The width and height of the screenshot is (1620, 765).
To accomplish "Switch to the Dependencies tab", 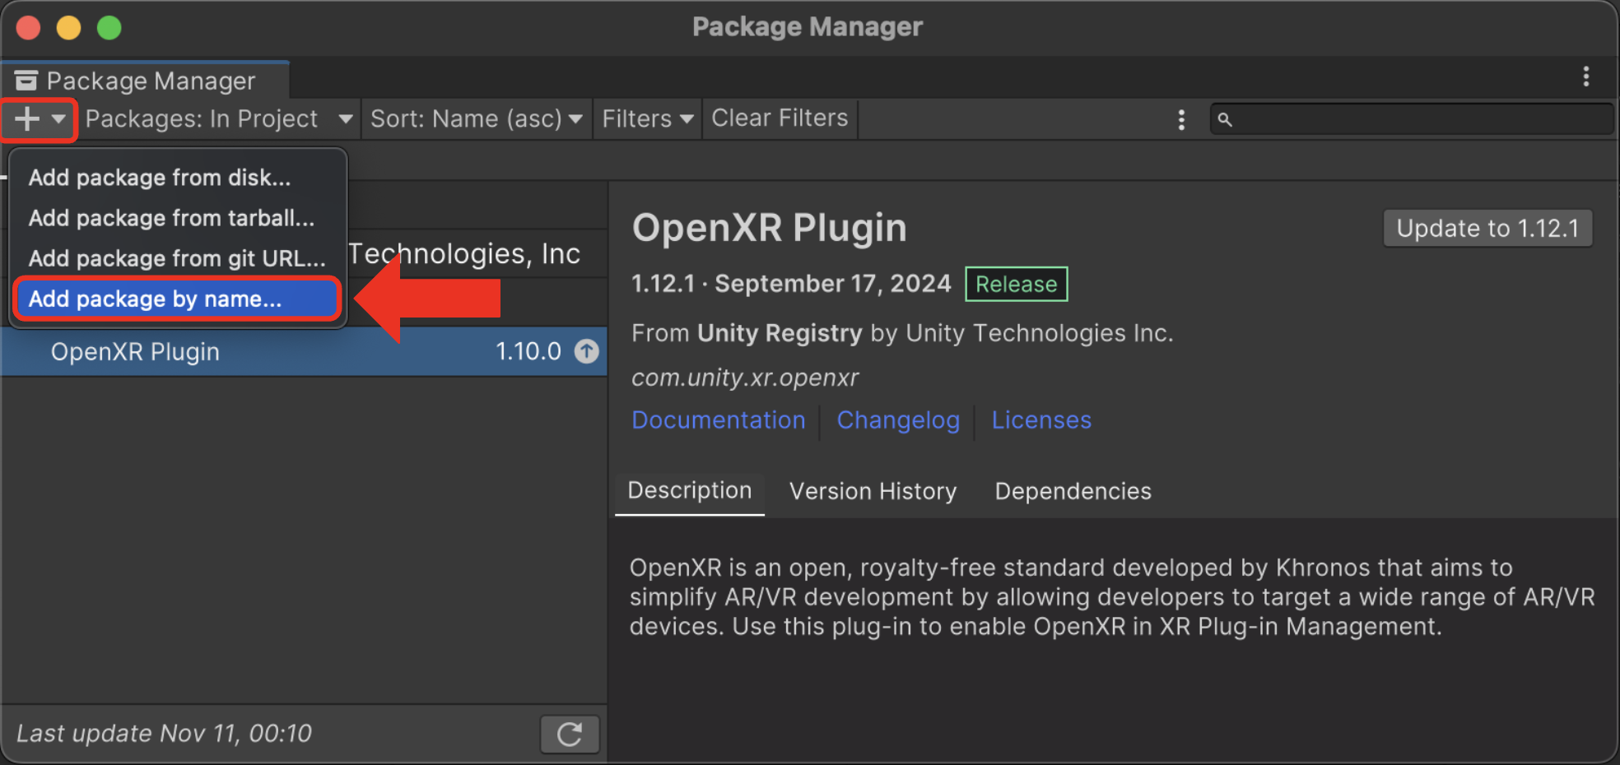I will [x=1073, y=491].
